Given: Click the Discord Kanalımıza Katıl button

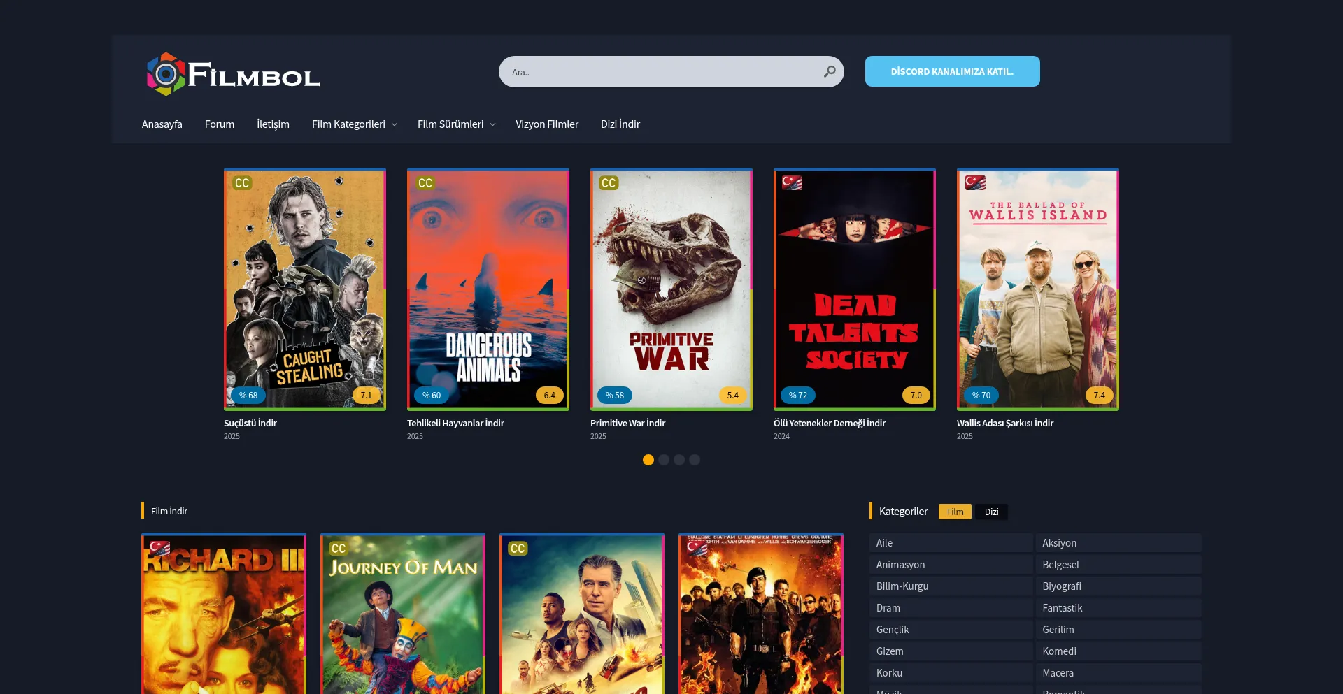Looking at the screenshot, I should pos(952,71).
